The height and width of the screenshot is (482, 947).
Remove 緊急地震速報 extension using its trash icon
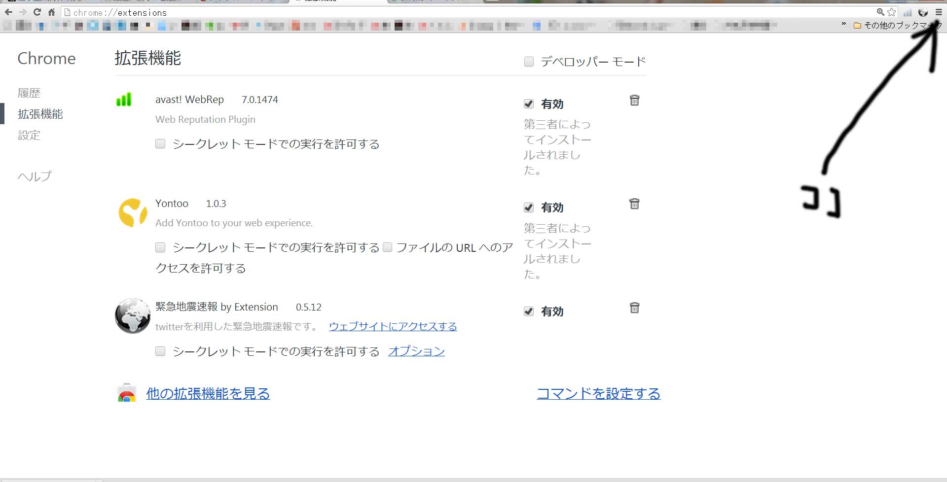click(x=634, y=308)
